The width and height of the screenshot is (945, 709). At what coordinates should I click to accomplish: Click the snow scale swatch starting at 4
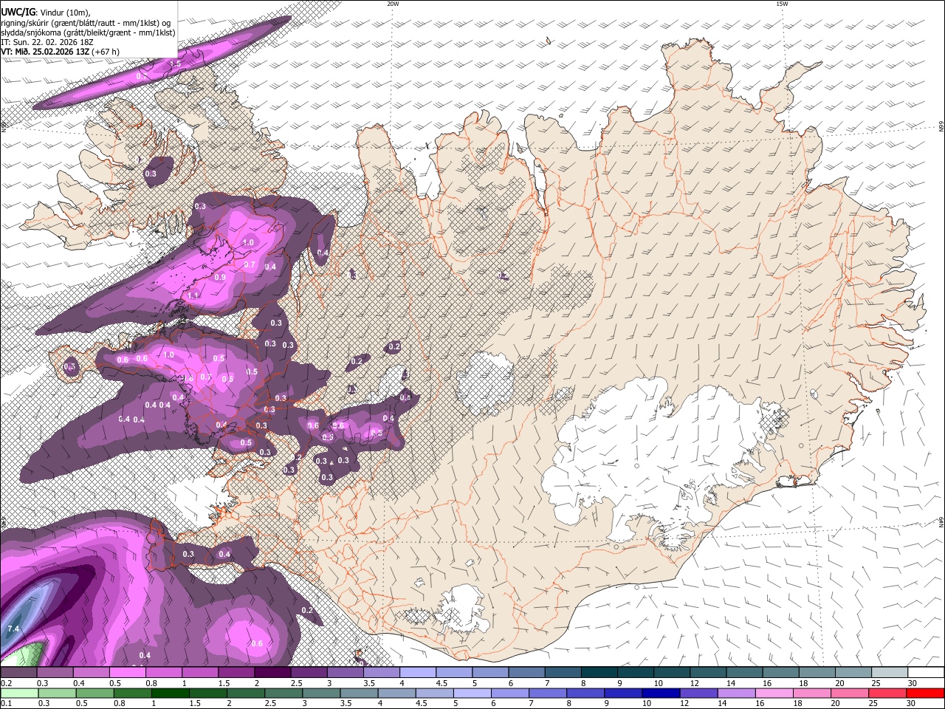click(x=418, y=673)
